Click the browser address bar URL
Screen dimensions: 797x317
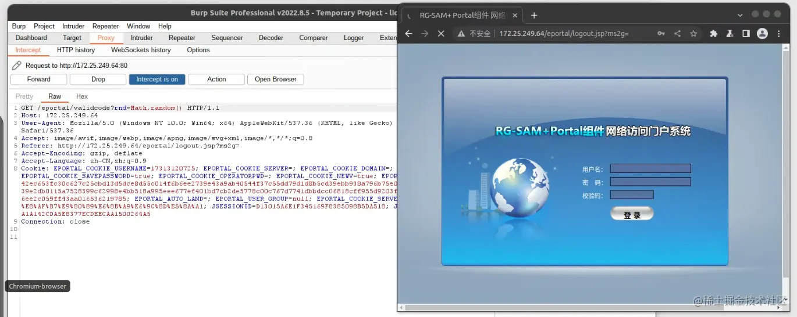point(564,34)
